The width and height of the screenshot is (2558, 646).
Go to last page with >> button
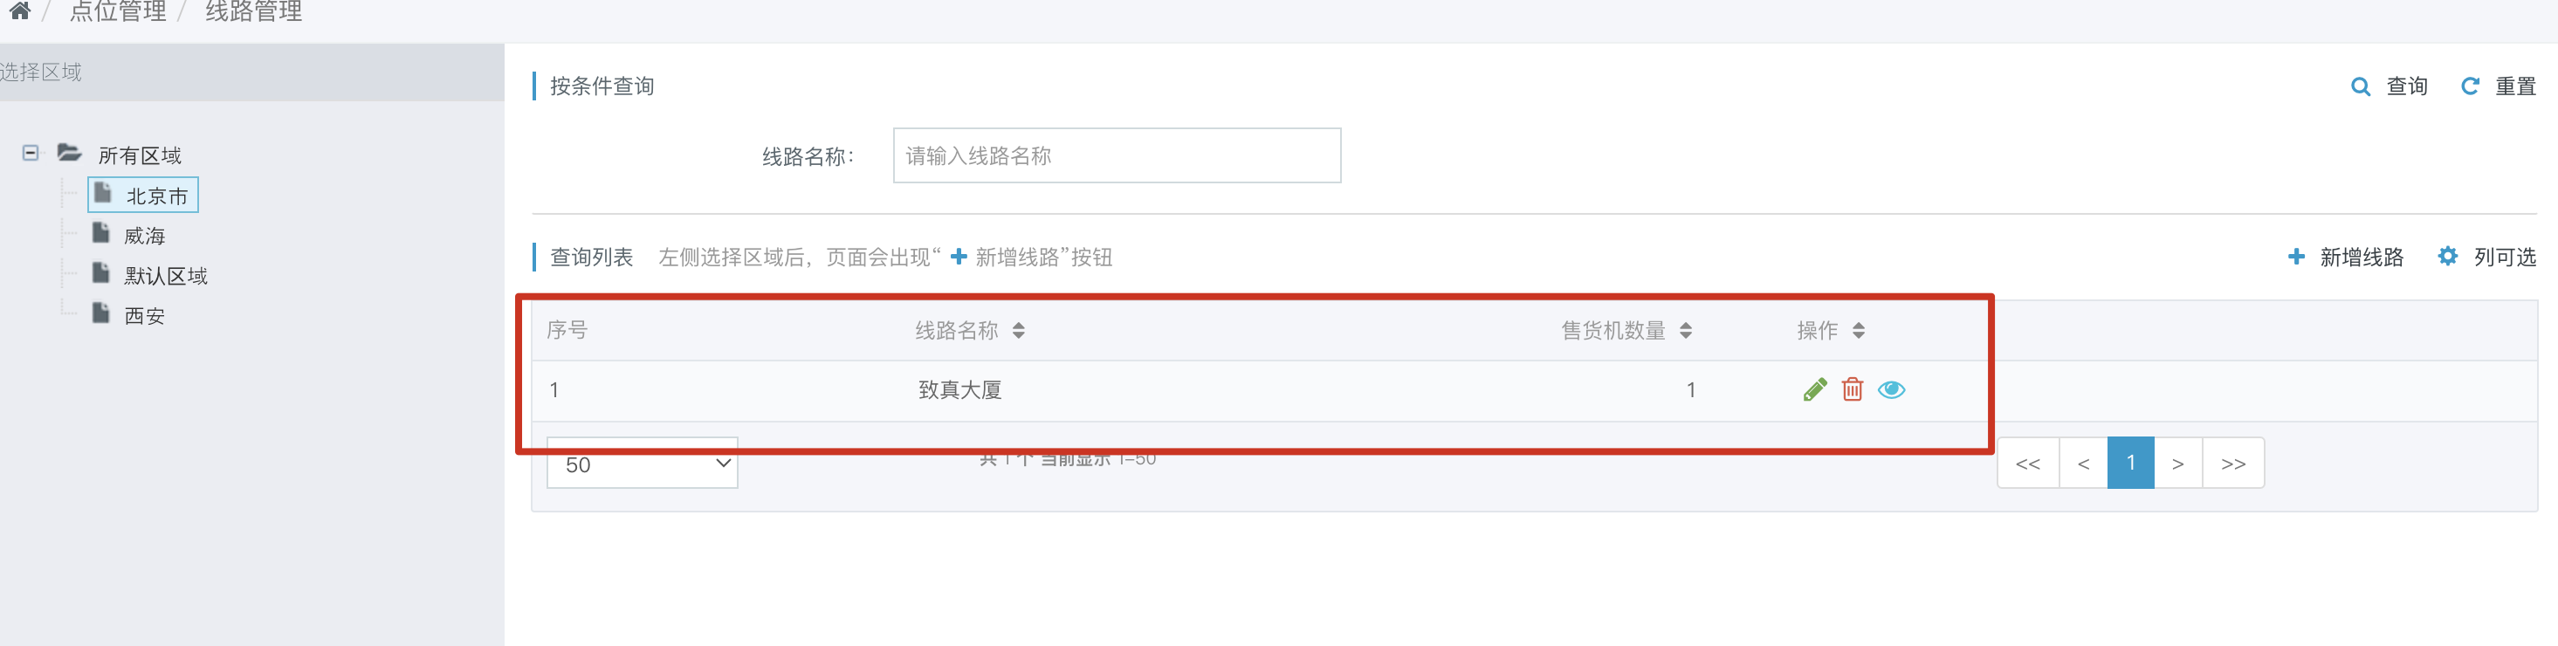(x=2233, y=464)
